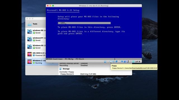Click the windows311 VM thumbnail icon

click(29, 39)
